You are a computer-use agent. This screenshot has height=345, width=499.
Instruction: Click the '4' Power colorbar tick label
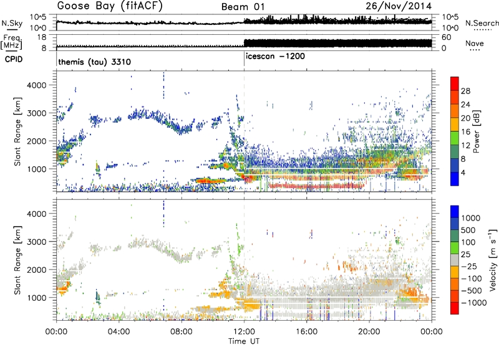(x=463, y=172)
